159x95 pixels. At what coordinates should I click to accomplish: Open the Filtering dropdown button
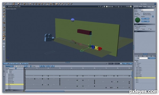click(16, 68)
